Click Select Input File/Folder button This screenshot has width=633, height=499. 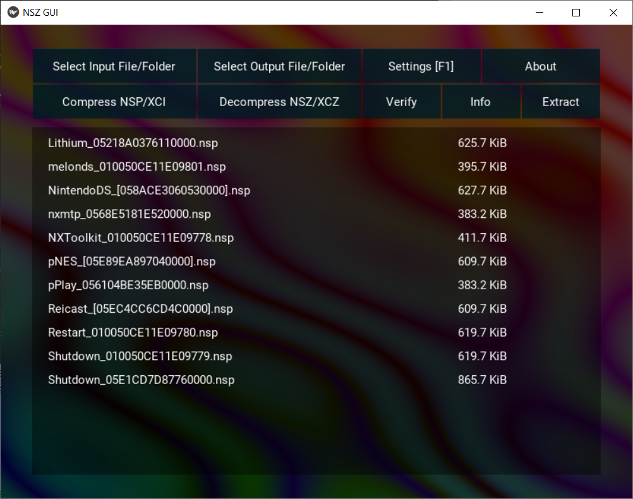pos(114,66)
